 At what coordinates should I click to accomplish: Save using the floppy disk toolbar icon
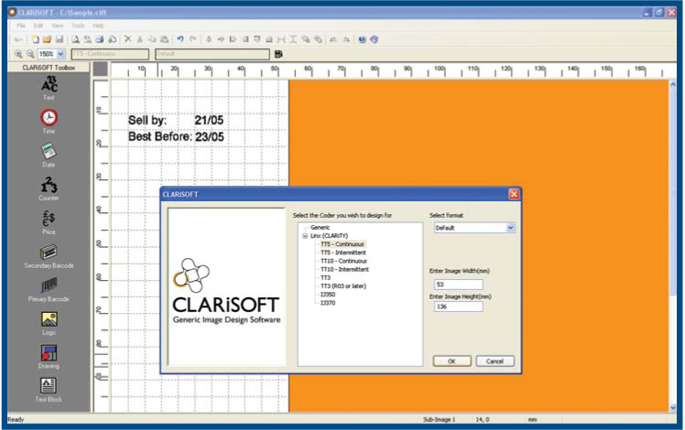60,39
